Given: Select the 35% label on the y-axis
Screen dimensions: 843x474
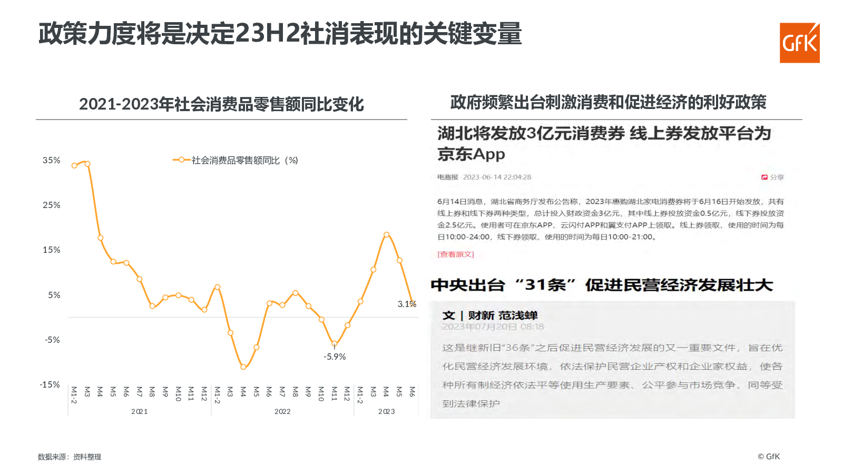Looking at the screenshot, I should (52, 160).
